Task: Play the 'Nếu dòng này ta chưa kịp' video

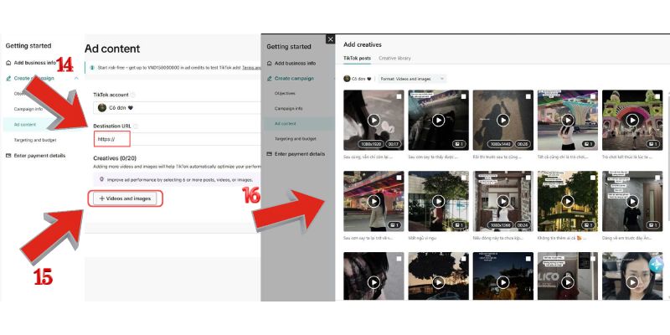Action: point(503,201)
